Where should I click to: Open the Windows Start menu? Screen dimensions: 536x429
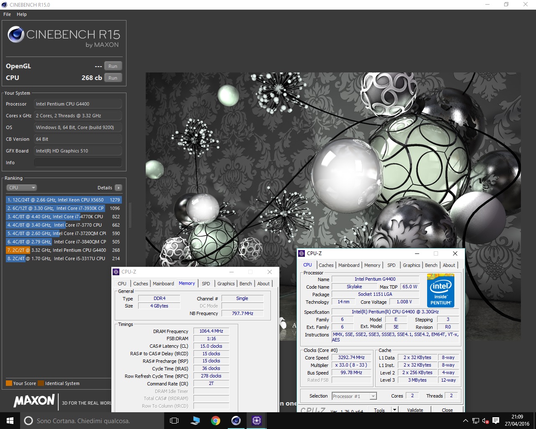10,421
